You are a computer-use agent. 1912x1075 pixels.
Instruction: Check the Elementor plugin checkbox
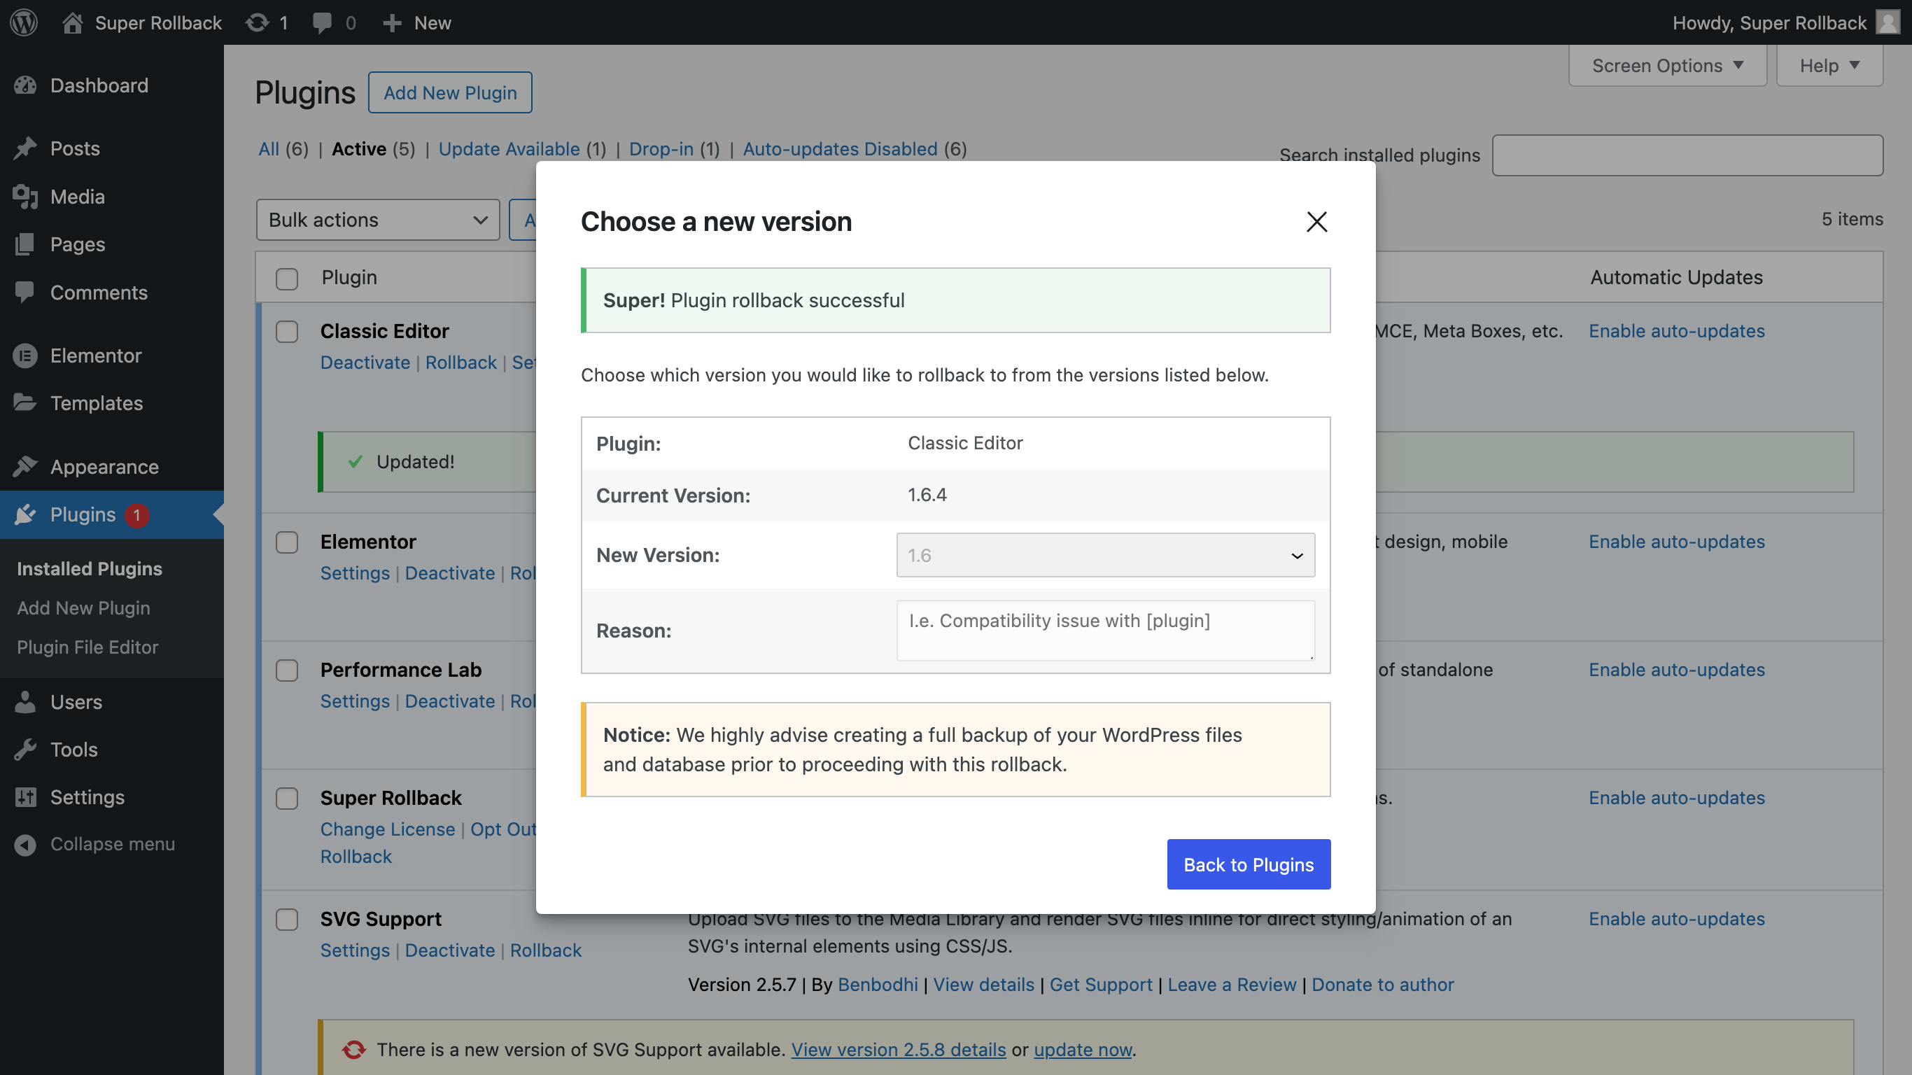[286, 542]
